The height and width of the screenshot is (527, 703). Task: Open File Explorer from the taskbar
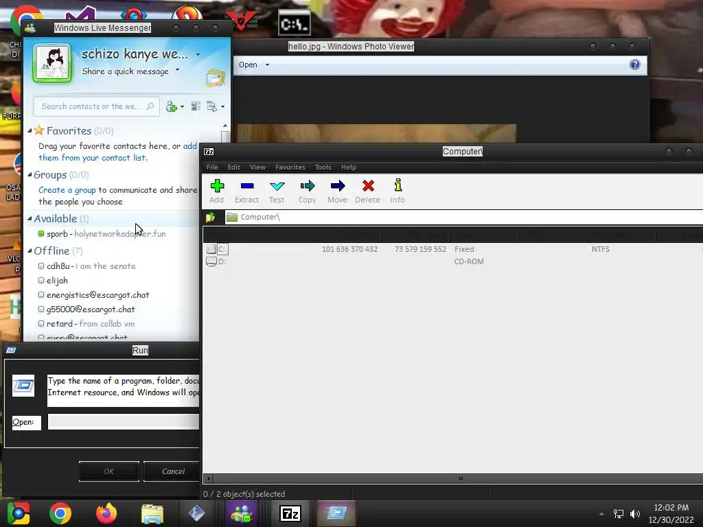point(152,513)
